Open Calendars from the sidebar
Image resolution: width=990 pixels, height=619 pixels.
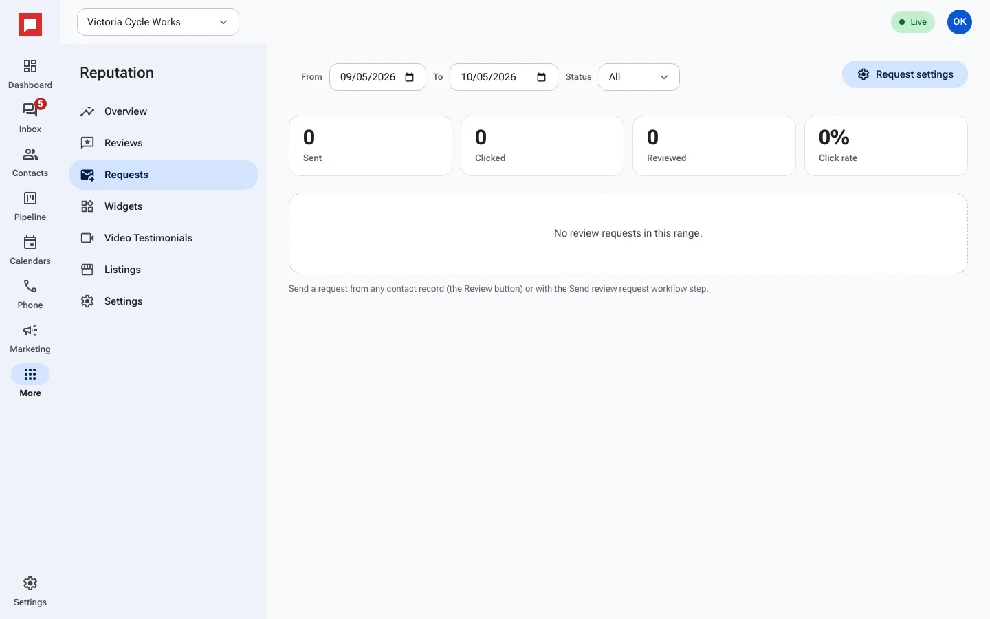[x=30, y=250]
